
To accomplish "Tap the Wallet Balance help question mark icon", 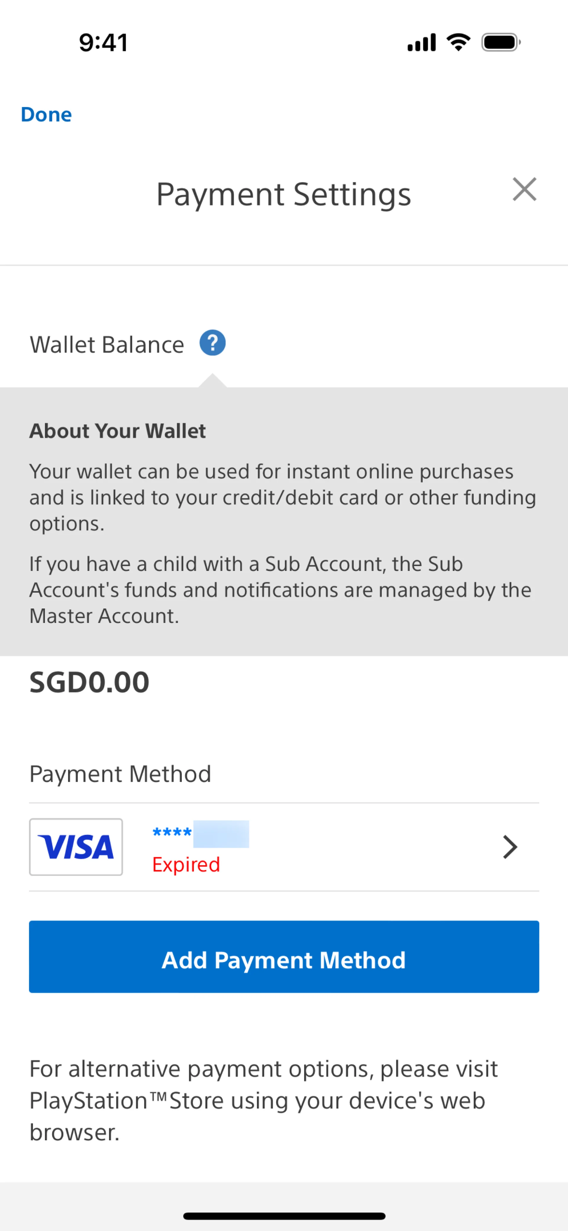I will tap(212, 343).
